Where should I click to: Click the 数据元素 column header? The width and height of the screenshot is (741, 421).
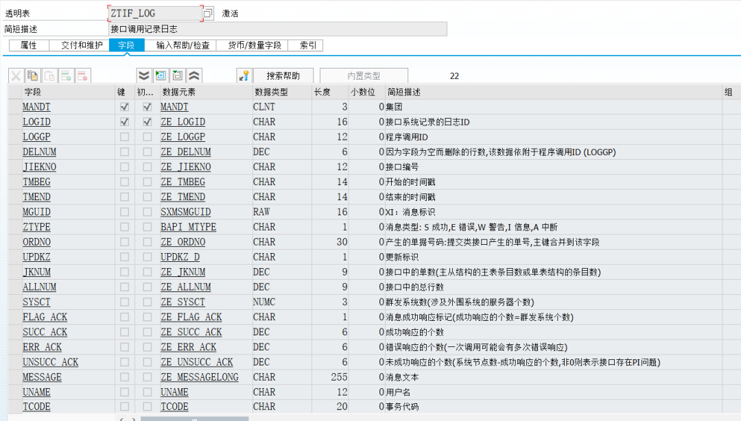point(178,92)
